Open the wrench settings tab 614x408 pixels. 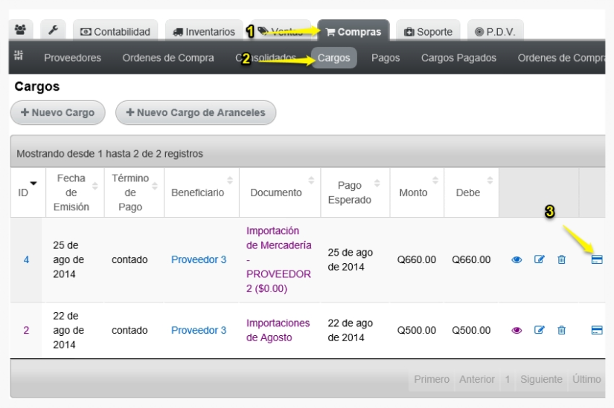tap(53, 30)
